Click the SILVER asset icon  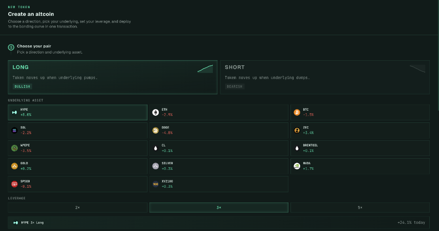155,166
